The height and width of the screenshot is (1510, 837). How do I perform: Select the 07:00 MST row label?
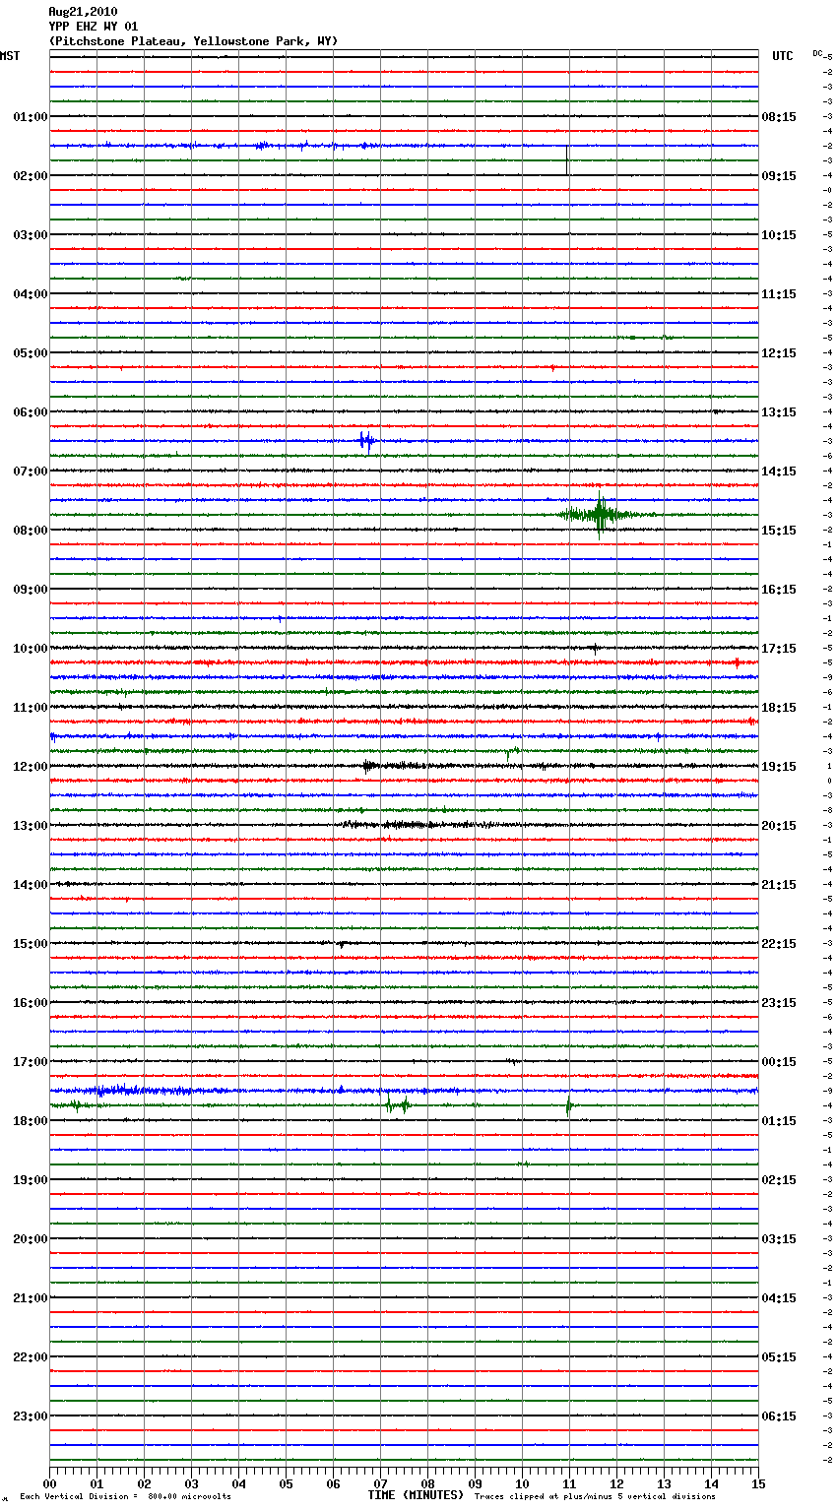[31, 472]
